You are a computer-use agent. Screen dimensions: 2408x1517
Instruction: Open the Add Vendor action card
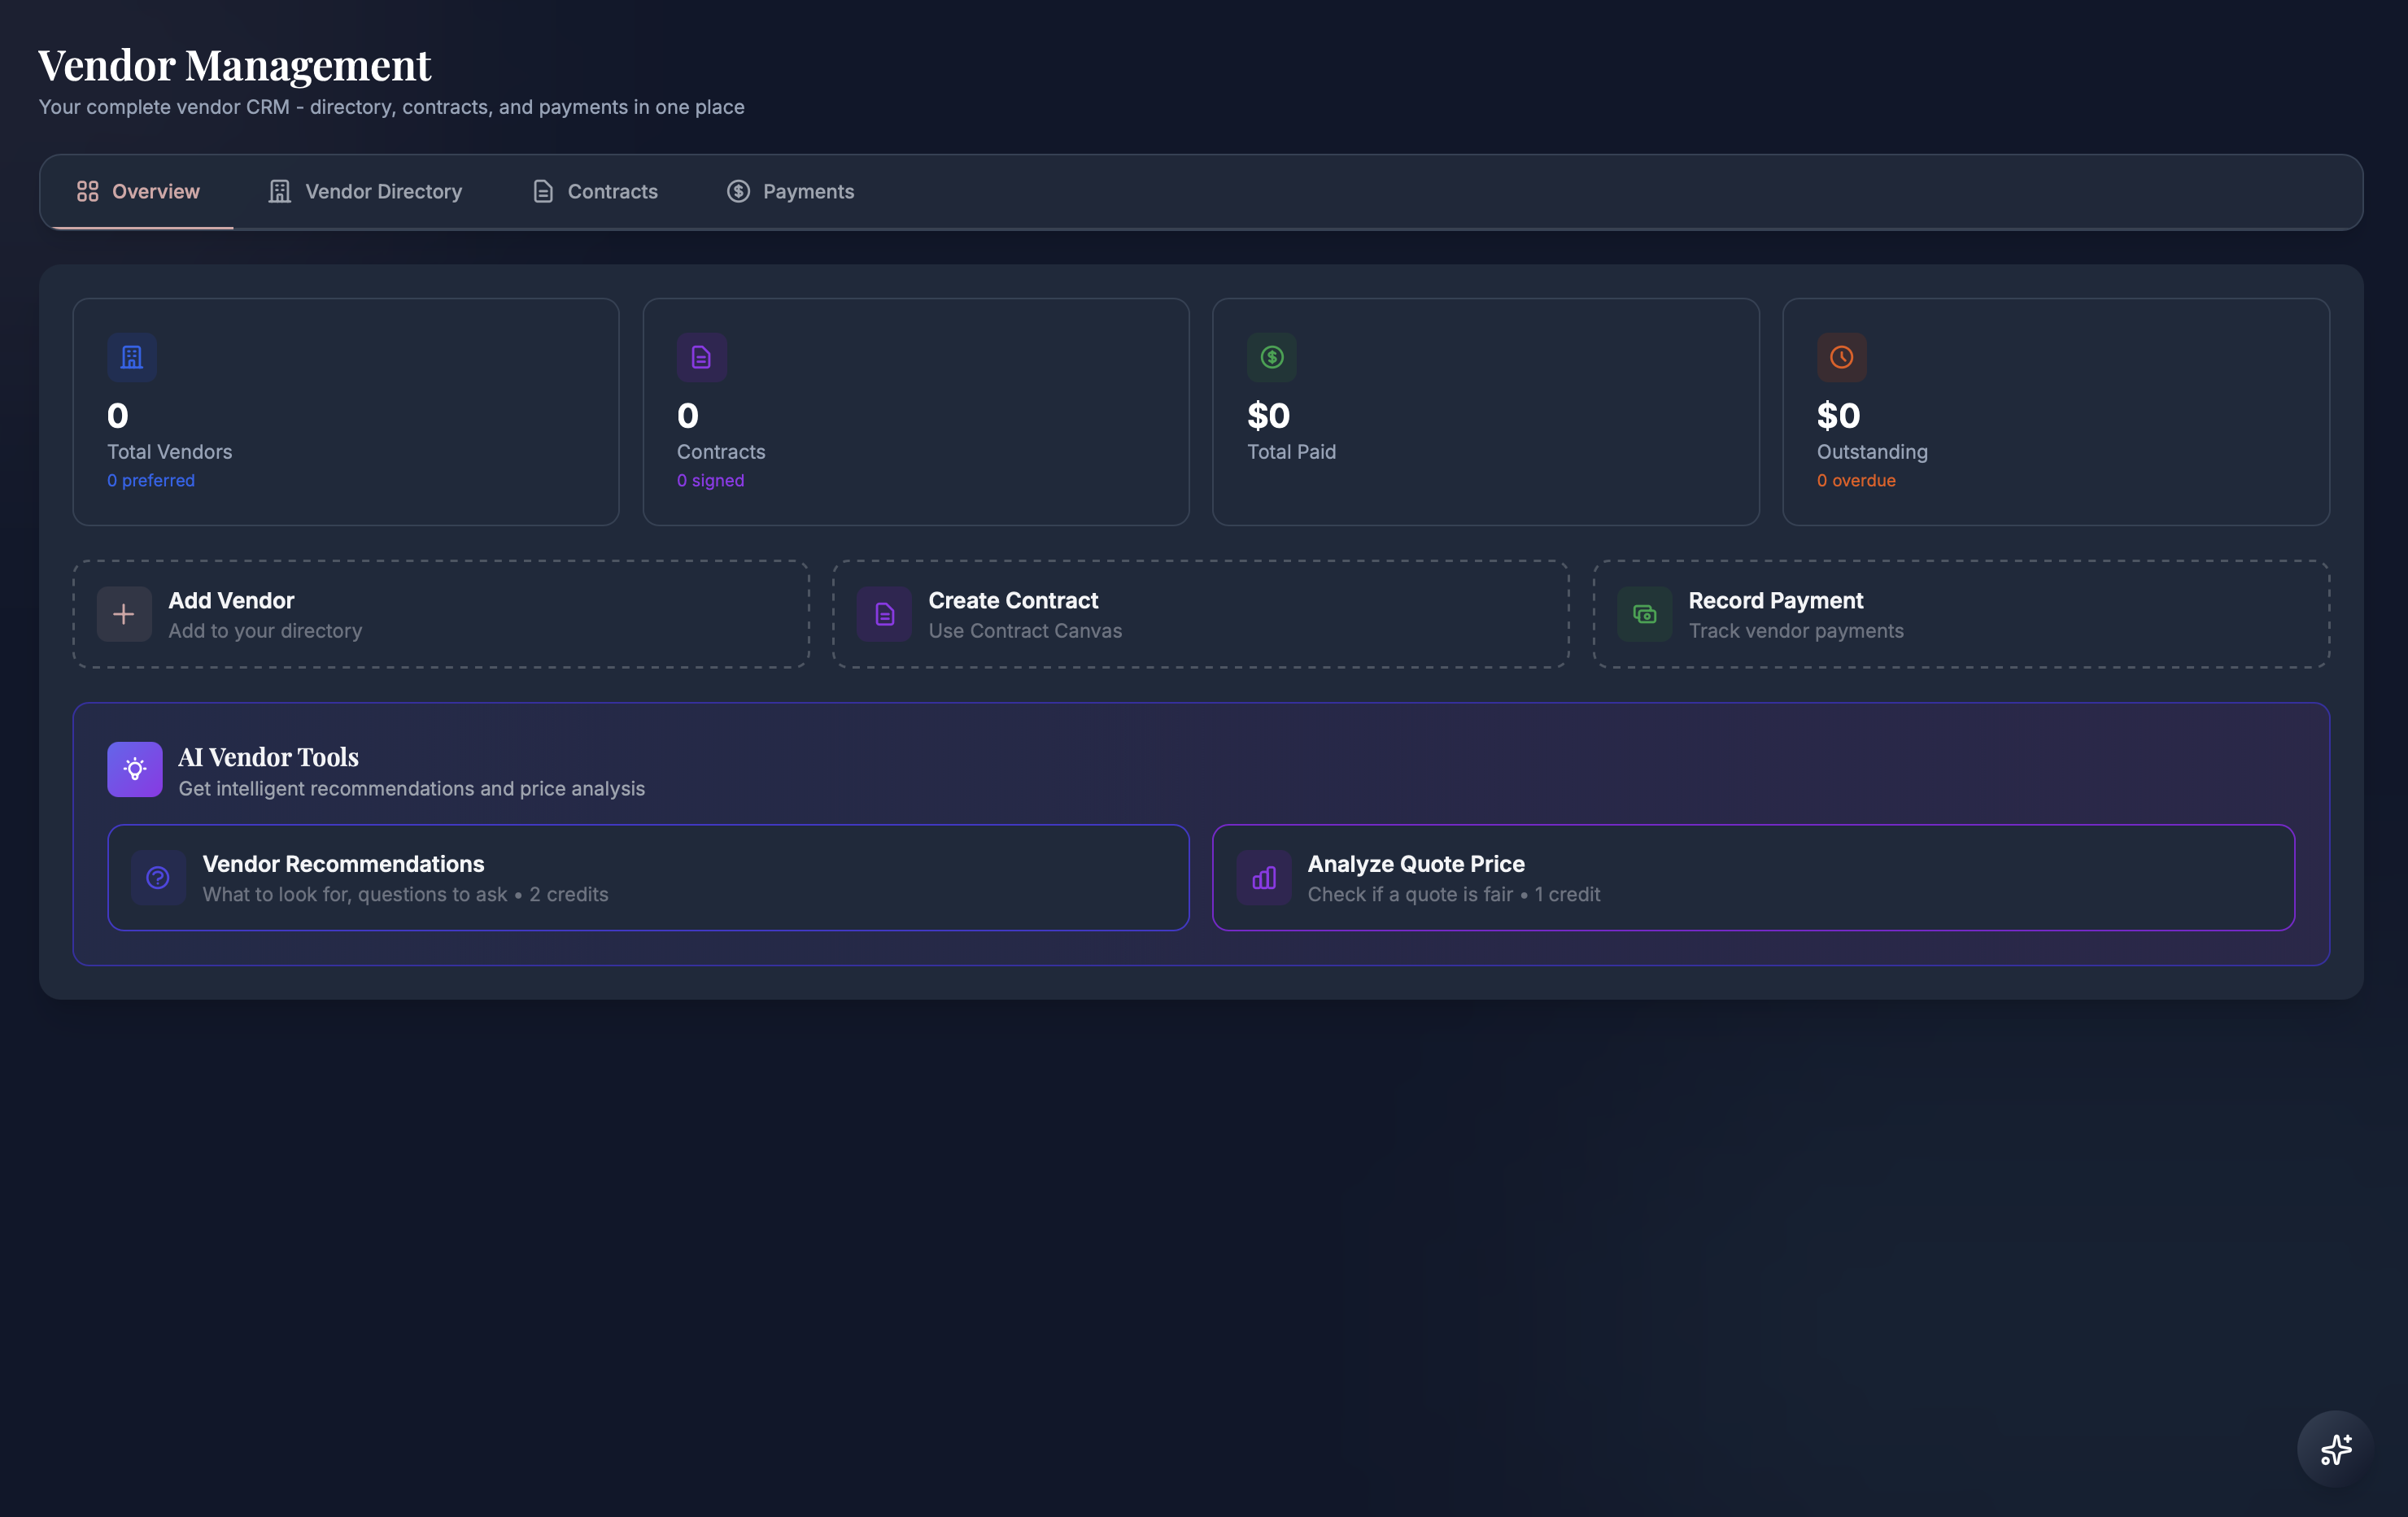point(440,614)
